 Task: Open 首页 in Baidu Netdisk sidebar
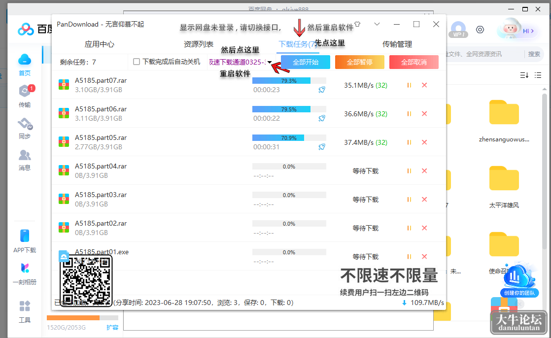[25, 65]
